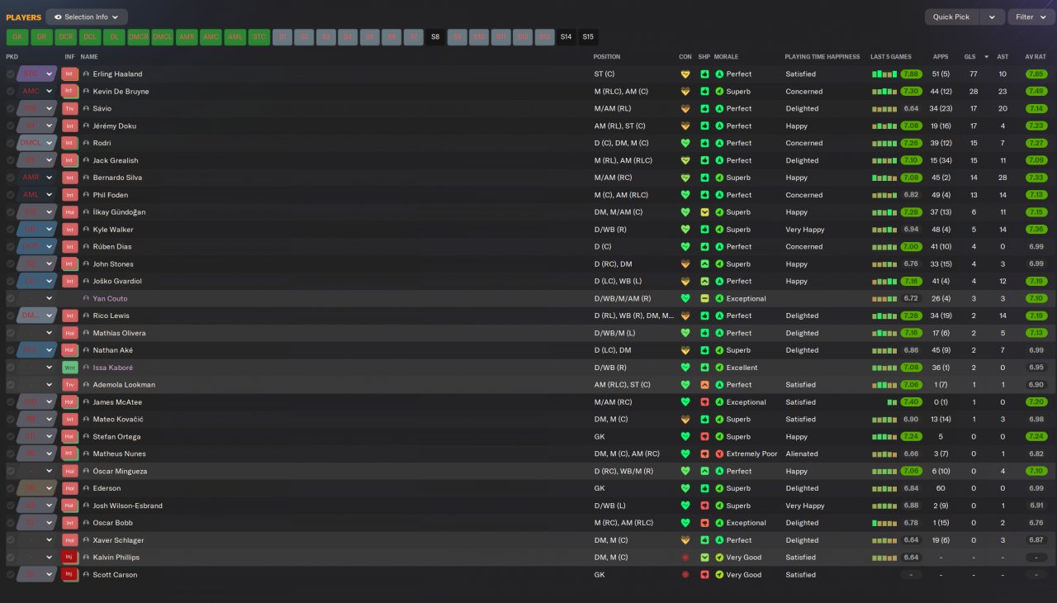Open Mathías Olivera's empty position dropdown

[37, 333]
